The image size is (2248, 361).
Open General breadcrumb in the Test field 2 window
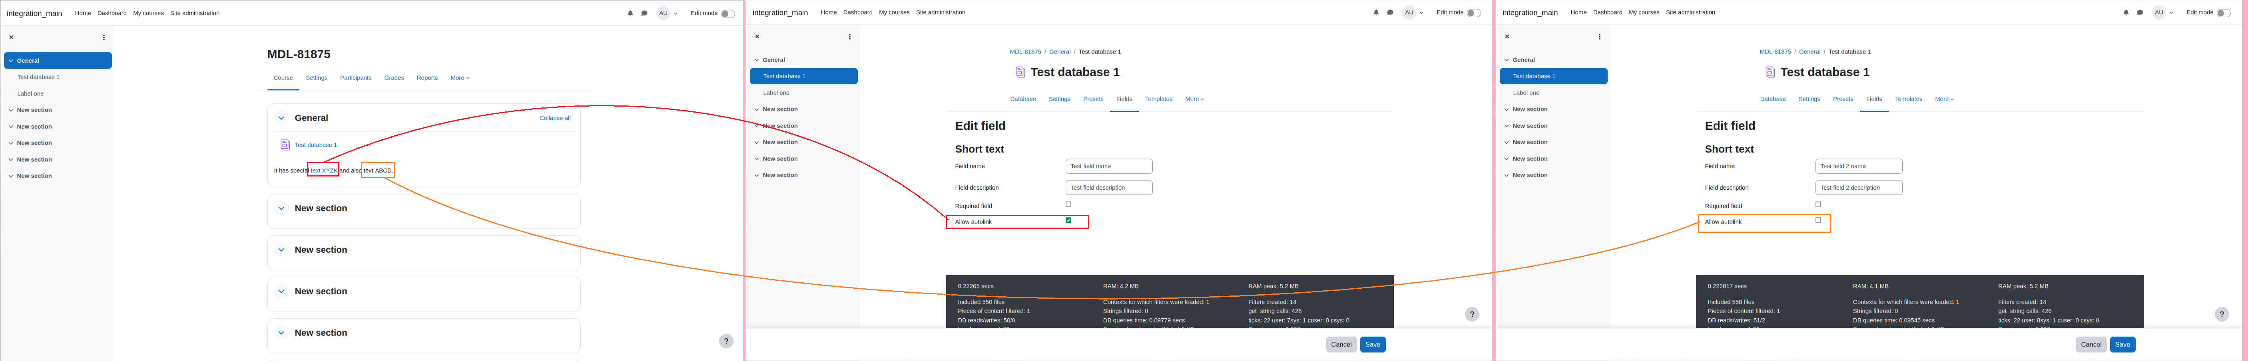coord(1810,52)
